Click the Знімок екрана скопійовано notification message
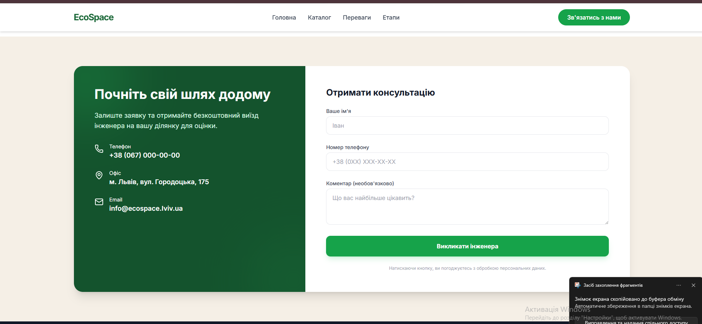Screen dimensions: 702x324 tap(629, 299)
